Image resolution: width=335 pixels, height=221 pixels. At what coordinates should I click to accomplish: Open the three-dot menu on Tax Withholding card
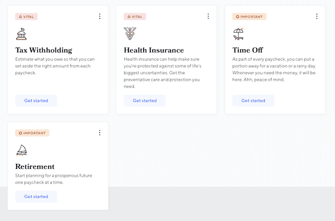pos(99,16)
